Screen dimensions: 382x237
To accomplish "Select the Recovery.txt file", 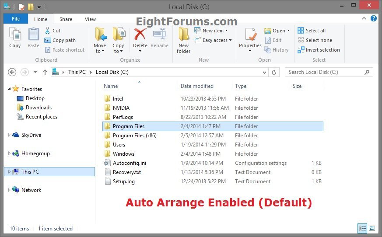I will 213,172.
